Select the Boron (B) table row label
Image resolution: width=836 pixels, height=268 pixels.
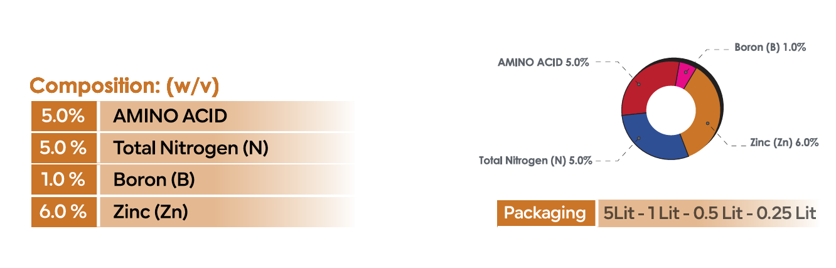point(154,180)
